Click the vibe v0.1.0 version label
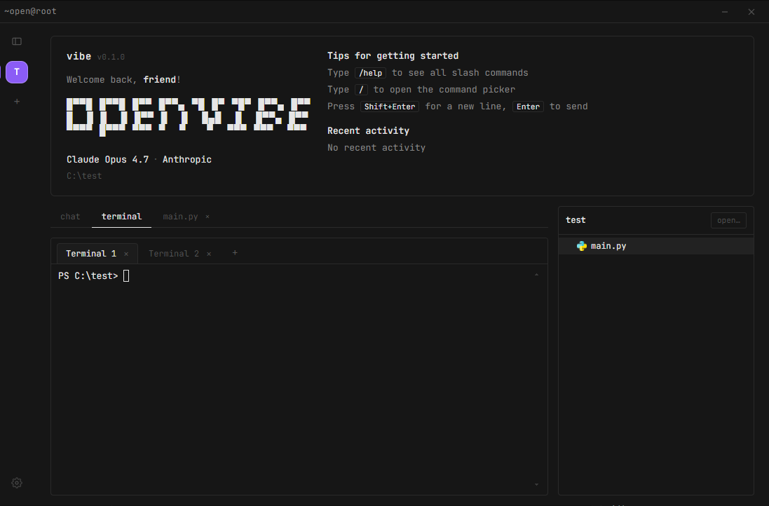The image size is (769, 506). (x=95, y=56)
